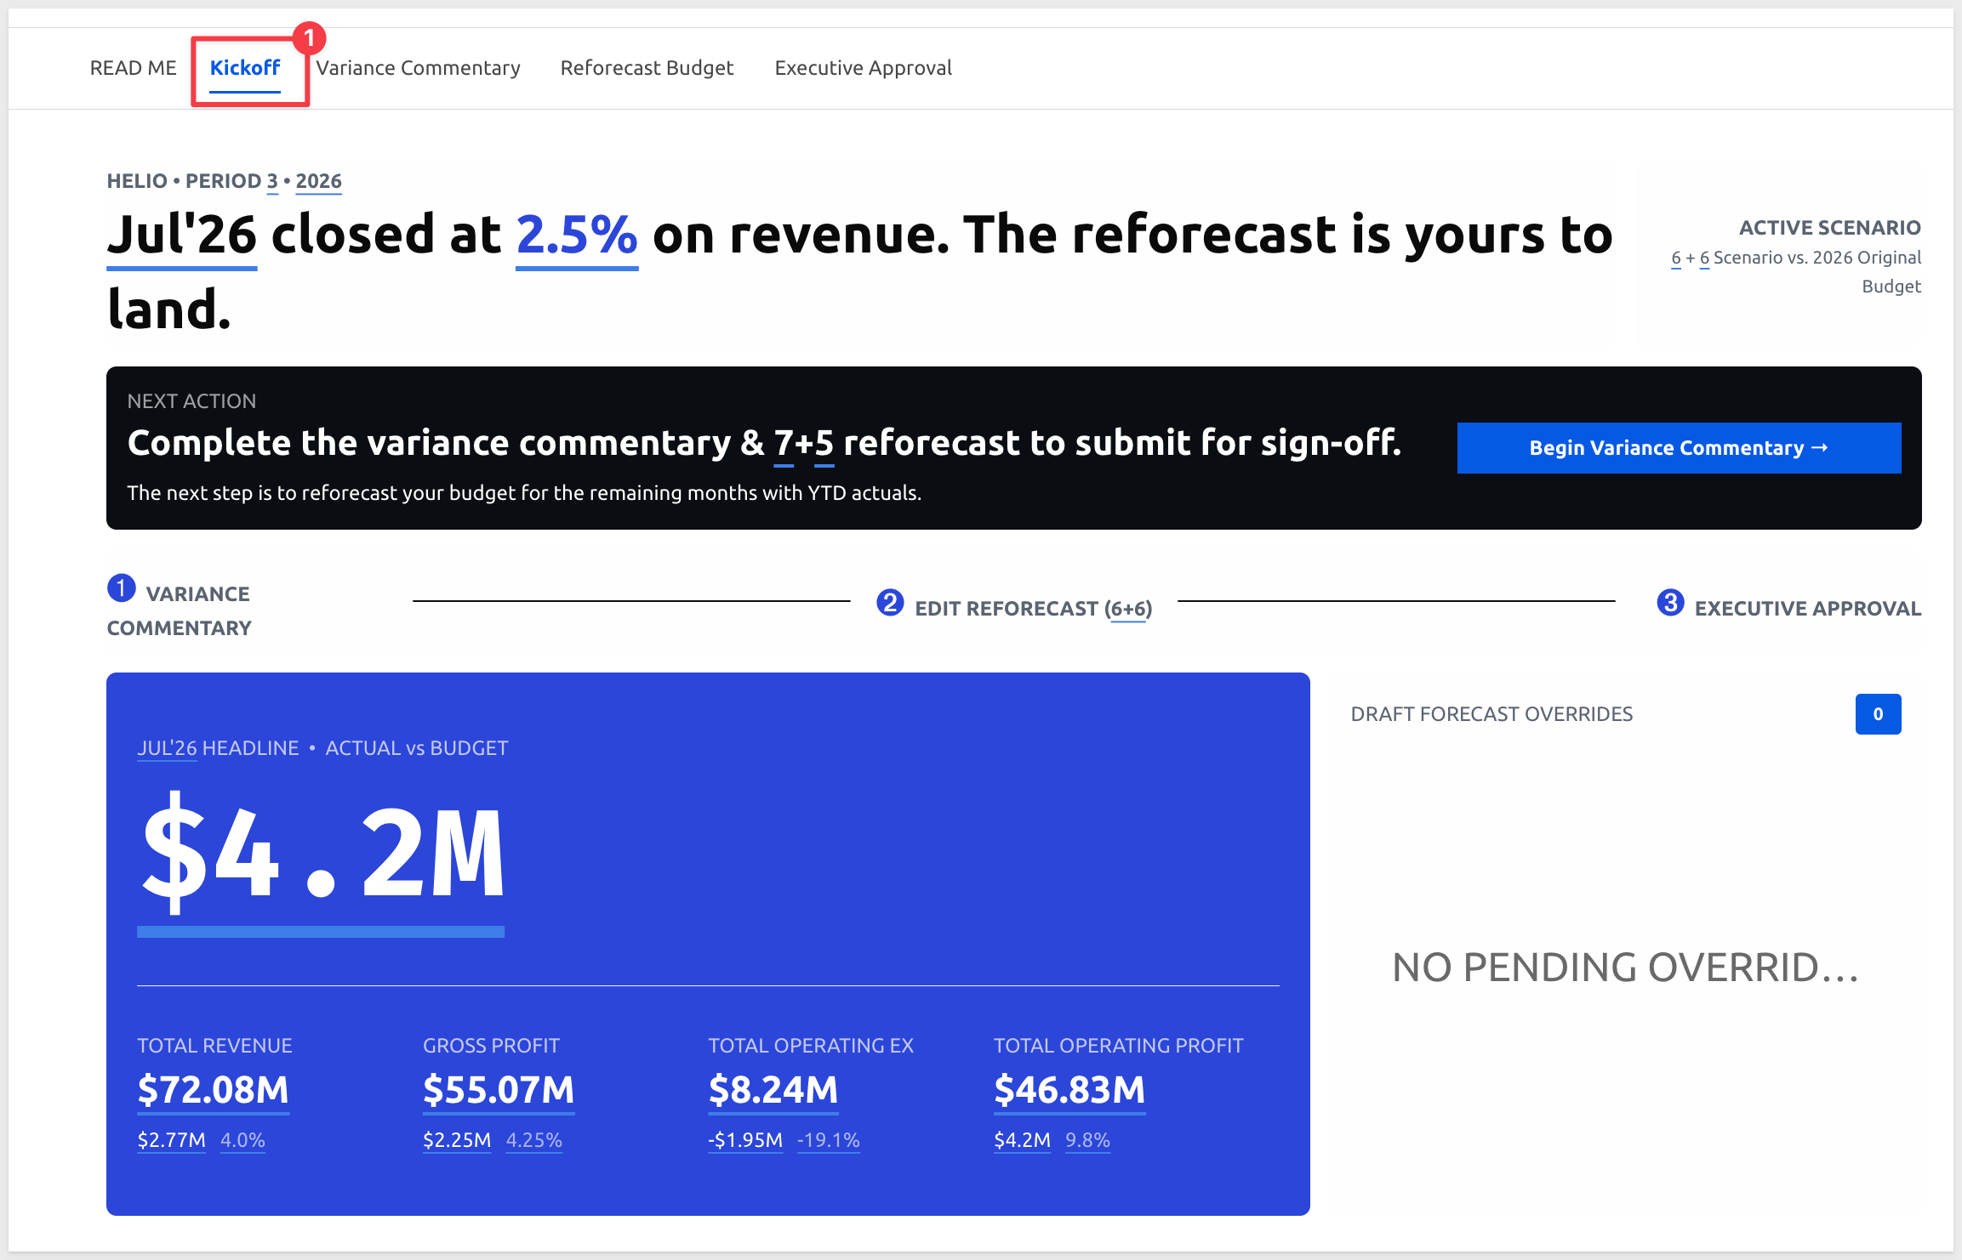Click the TOTAL REVENUE label
1962x1260 pixels.
[x=214, y=1046]
